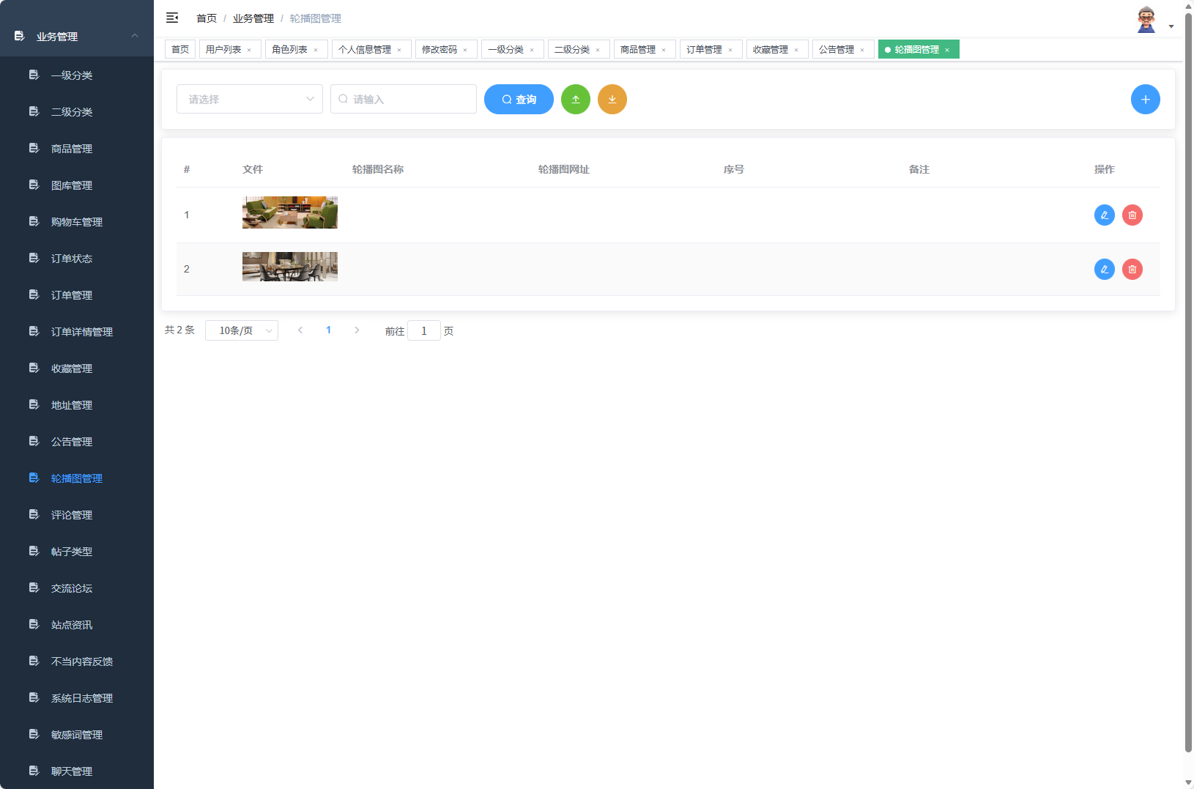Delete the first carousel record with trash icon
1194x789 pixels.
click(1132, 215)
